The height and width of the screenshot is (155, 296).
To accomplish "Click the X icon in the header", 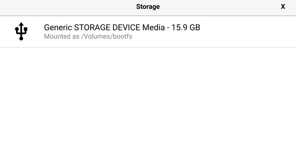I will 283,7.
